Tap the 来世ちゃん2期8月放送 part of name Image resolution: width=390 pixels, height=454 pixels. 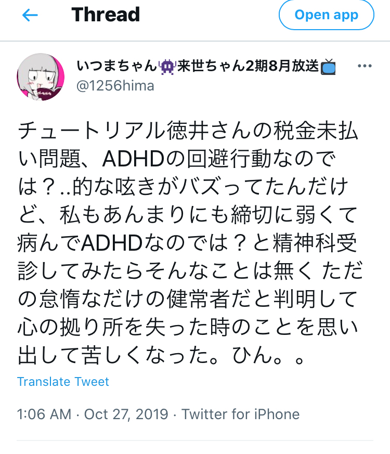(x=248, y=66)
